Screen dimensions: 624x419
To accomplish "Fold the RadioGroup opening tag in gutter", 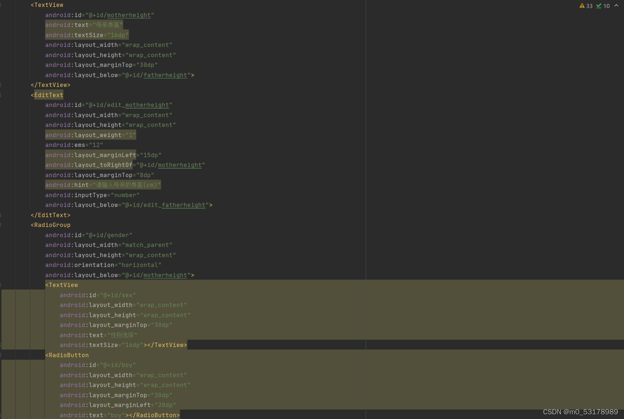I will tap(1, 225).
